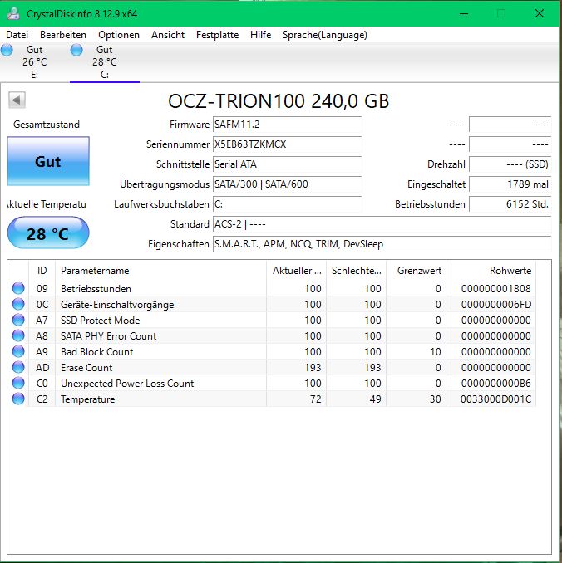The height and width of the screenshot is (563, 562).
Task: Click the Drehzahl value field (SSD)
Action: tap(510, 164)
